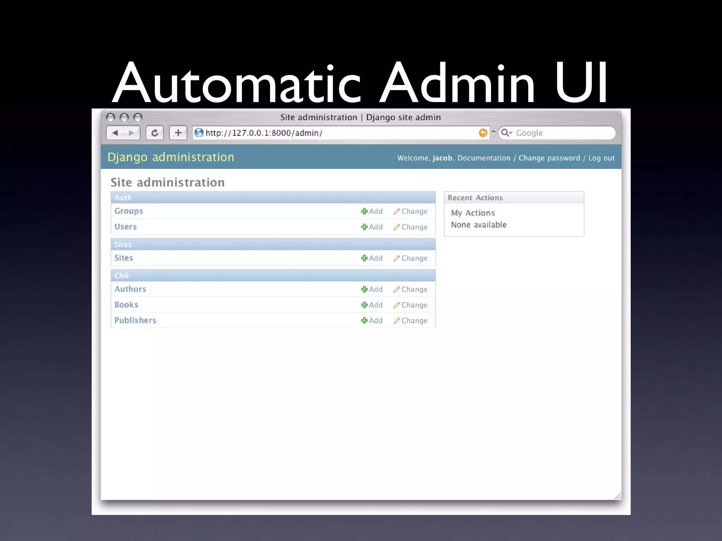
Task: Click the Auth section header
Action: (273, 198)
